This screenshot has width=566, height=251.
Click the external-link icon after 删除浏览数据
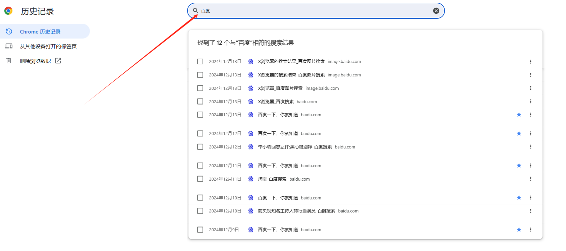pos(58,61)
